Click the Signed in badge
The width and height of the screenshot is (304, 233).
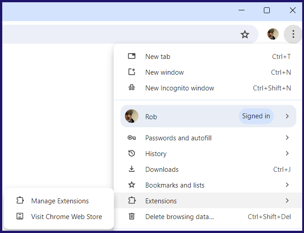(256, 116)
